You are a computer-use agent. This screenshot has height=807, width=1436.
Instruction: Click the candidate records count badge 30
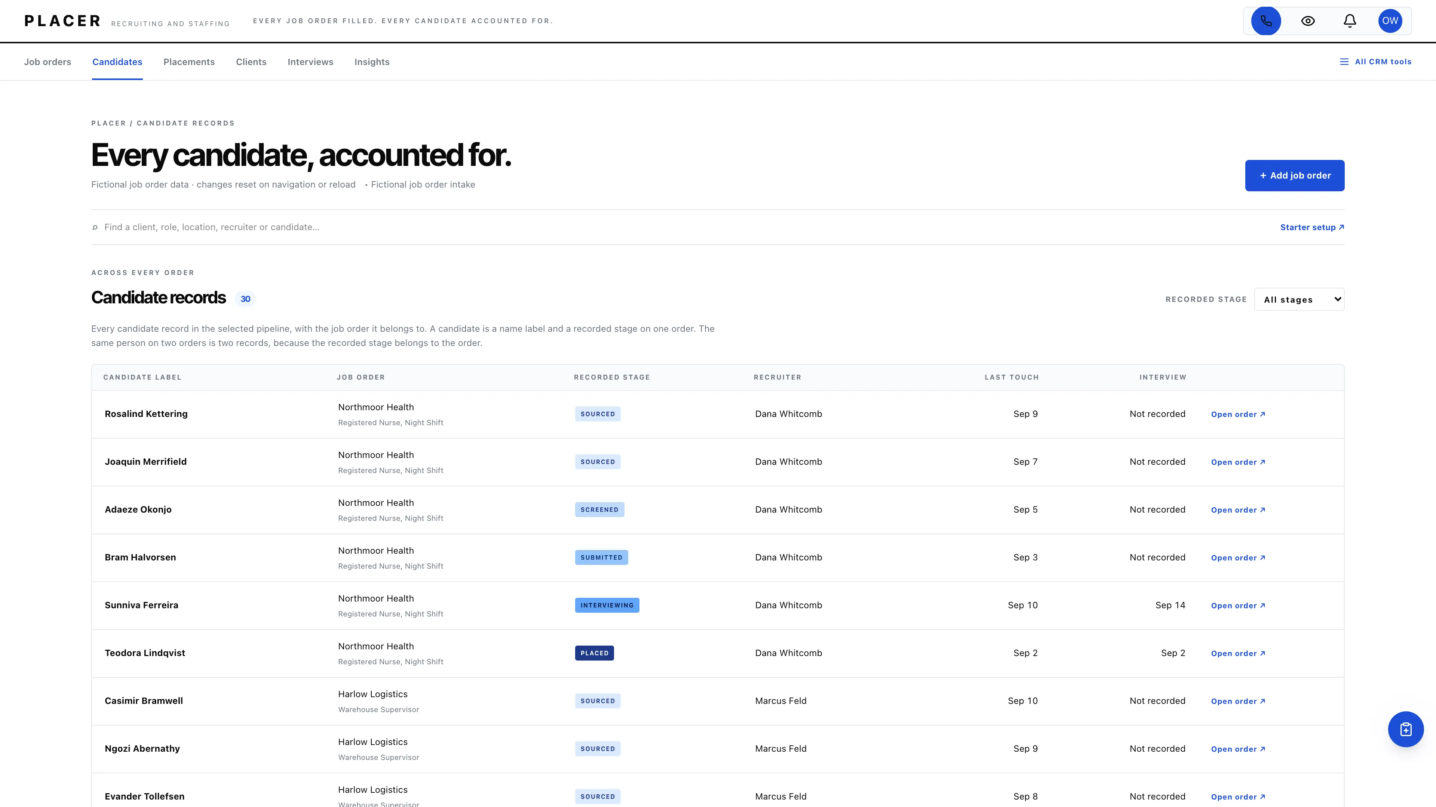(x=245, y=299)
